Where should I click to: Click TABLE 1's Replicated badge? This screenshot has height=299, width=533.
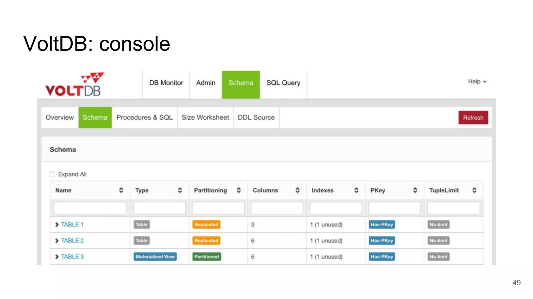[206, 225]
